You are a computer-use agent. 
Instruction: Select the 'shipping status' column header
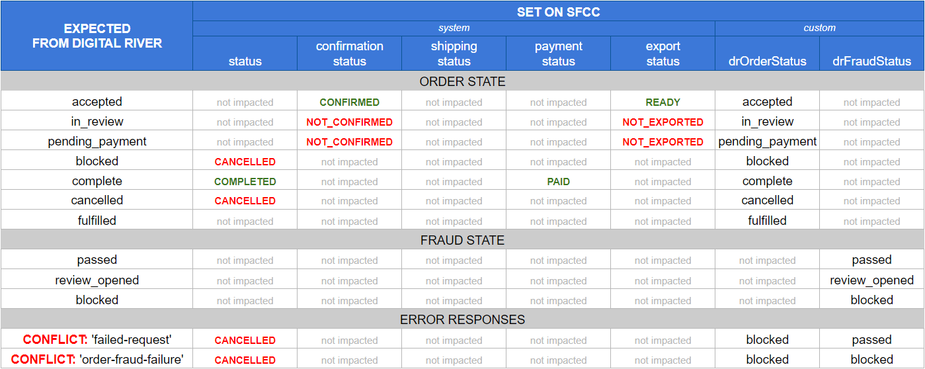(454, 54)
